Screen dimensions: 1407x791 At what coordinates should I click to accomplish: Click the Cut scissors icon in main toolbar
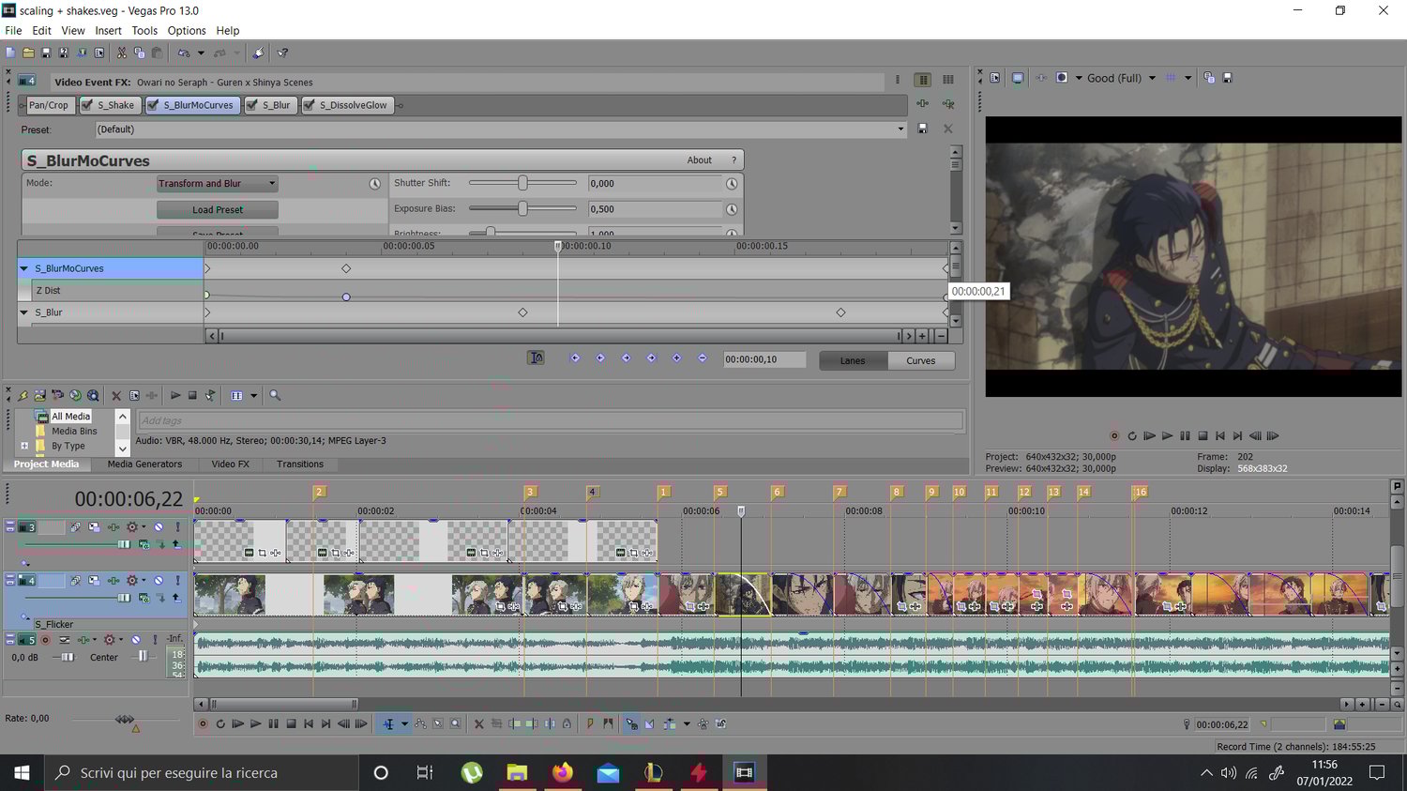122,53
